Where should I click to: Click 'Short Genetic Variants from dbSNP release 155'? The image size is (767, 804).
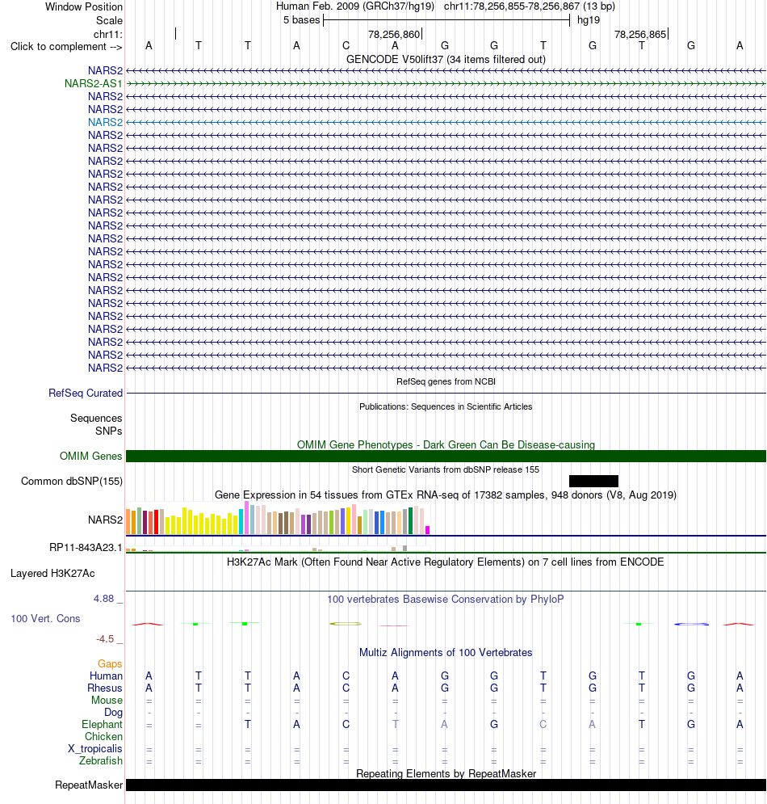446,469
